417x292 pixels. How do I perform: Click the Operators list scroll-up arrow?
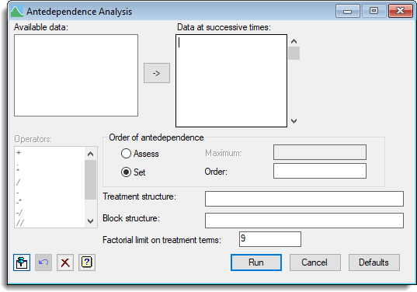tap(90, 154)
